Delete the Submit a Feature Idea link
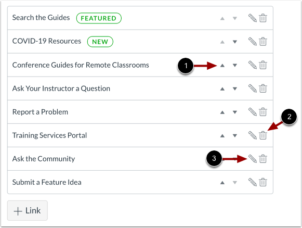The height and width of the screenshot is (228, 302). click(263, 182)
